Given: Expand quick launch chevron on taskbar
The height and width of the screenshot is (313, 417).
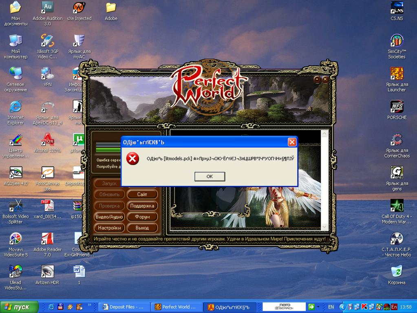Looking at the screenshot, I should point(89,305).
